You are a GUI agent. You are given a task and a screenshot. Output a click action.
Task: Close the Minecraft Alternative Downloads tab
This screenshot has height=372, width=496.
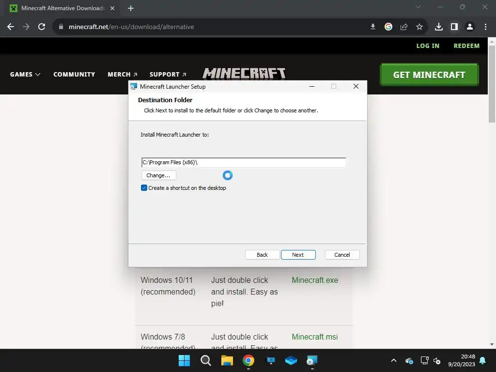[x=112, y=8]
